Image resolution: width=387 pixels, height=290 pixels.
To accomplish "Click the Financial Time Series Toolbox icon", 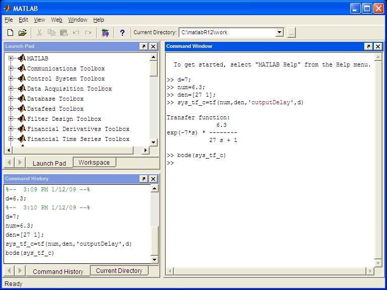I will 22,139.
